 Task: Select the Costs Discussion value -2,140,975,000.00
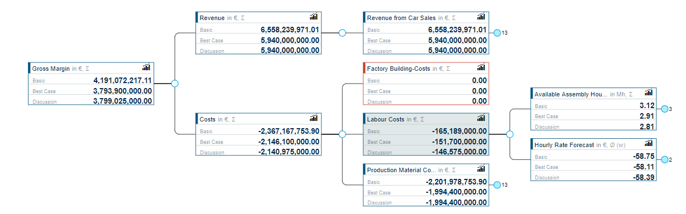tap(289, 152)
